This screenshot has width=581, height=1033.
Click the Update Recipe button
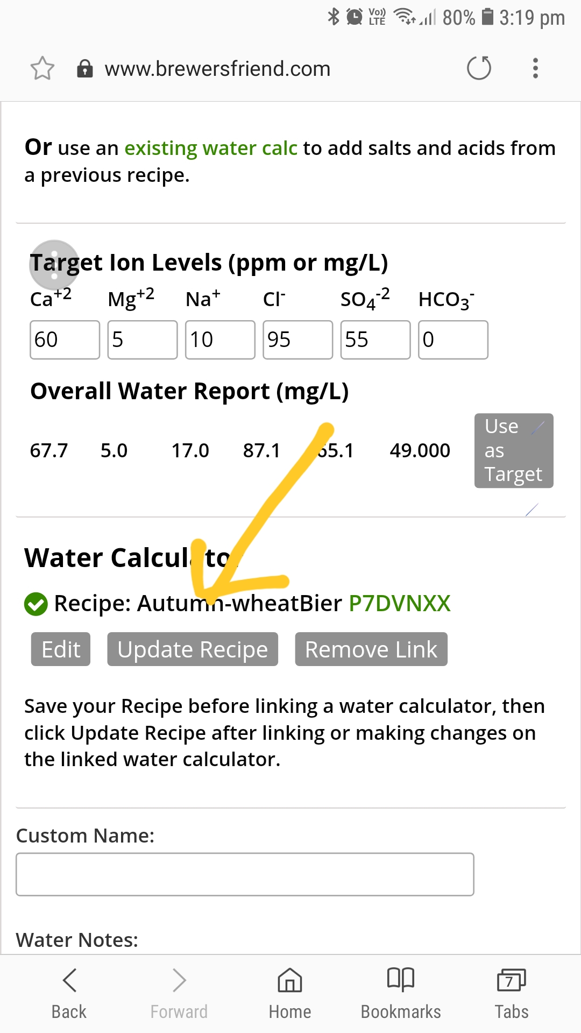pyautogui.click(x=193, y=649)
